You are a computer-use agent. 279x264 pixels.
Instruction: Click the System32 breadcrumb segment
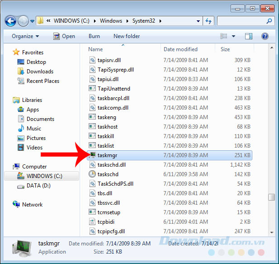[x=144, y=21]
